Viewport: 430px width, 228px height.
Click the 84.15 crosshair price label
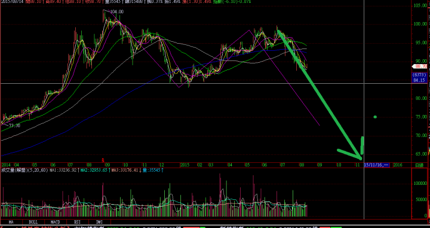(420, 80)
